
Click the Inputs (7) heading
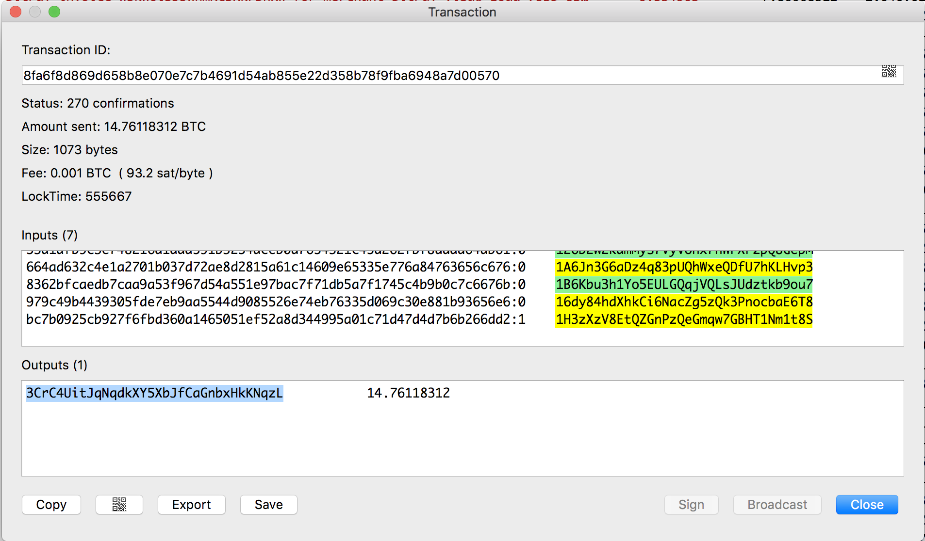[50, 235]
